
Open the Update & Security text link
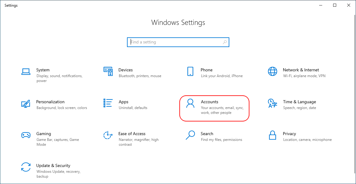pyautogui.click(x=53, y=165)
